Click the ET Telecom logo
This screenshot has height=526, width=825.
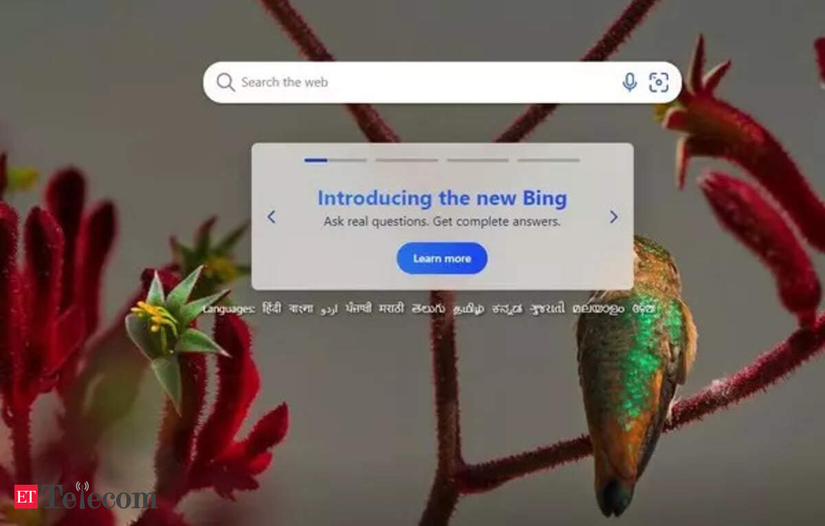pyautogui.click(x=86, y=496)
